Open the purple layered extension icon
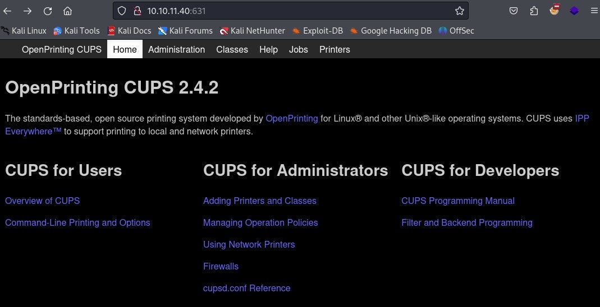The image size is (600, 307). [x=574, y=11]
